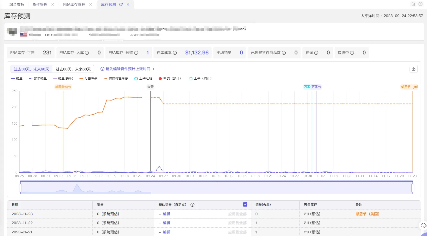Toggle the 预估销量（自定义）header checkbox

(245, 204)
